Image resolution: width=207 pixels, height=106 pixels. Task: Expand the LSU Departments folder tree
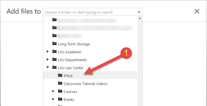(48, 60)
